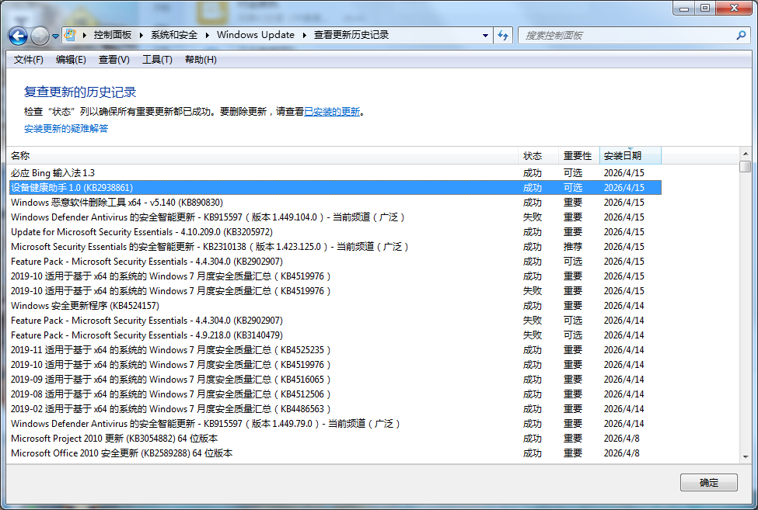
Task: Expand the arrow after 系统和安全 breadcrumb
Action: [208, 35]
